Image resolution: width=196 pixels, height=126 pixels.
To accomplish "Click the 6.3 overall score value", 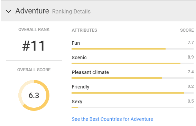I will tap(34, 95).
